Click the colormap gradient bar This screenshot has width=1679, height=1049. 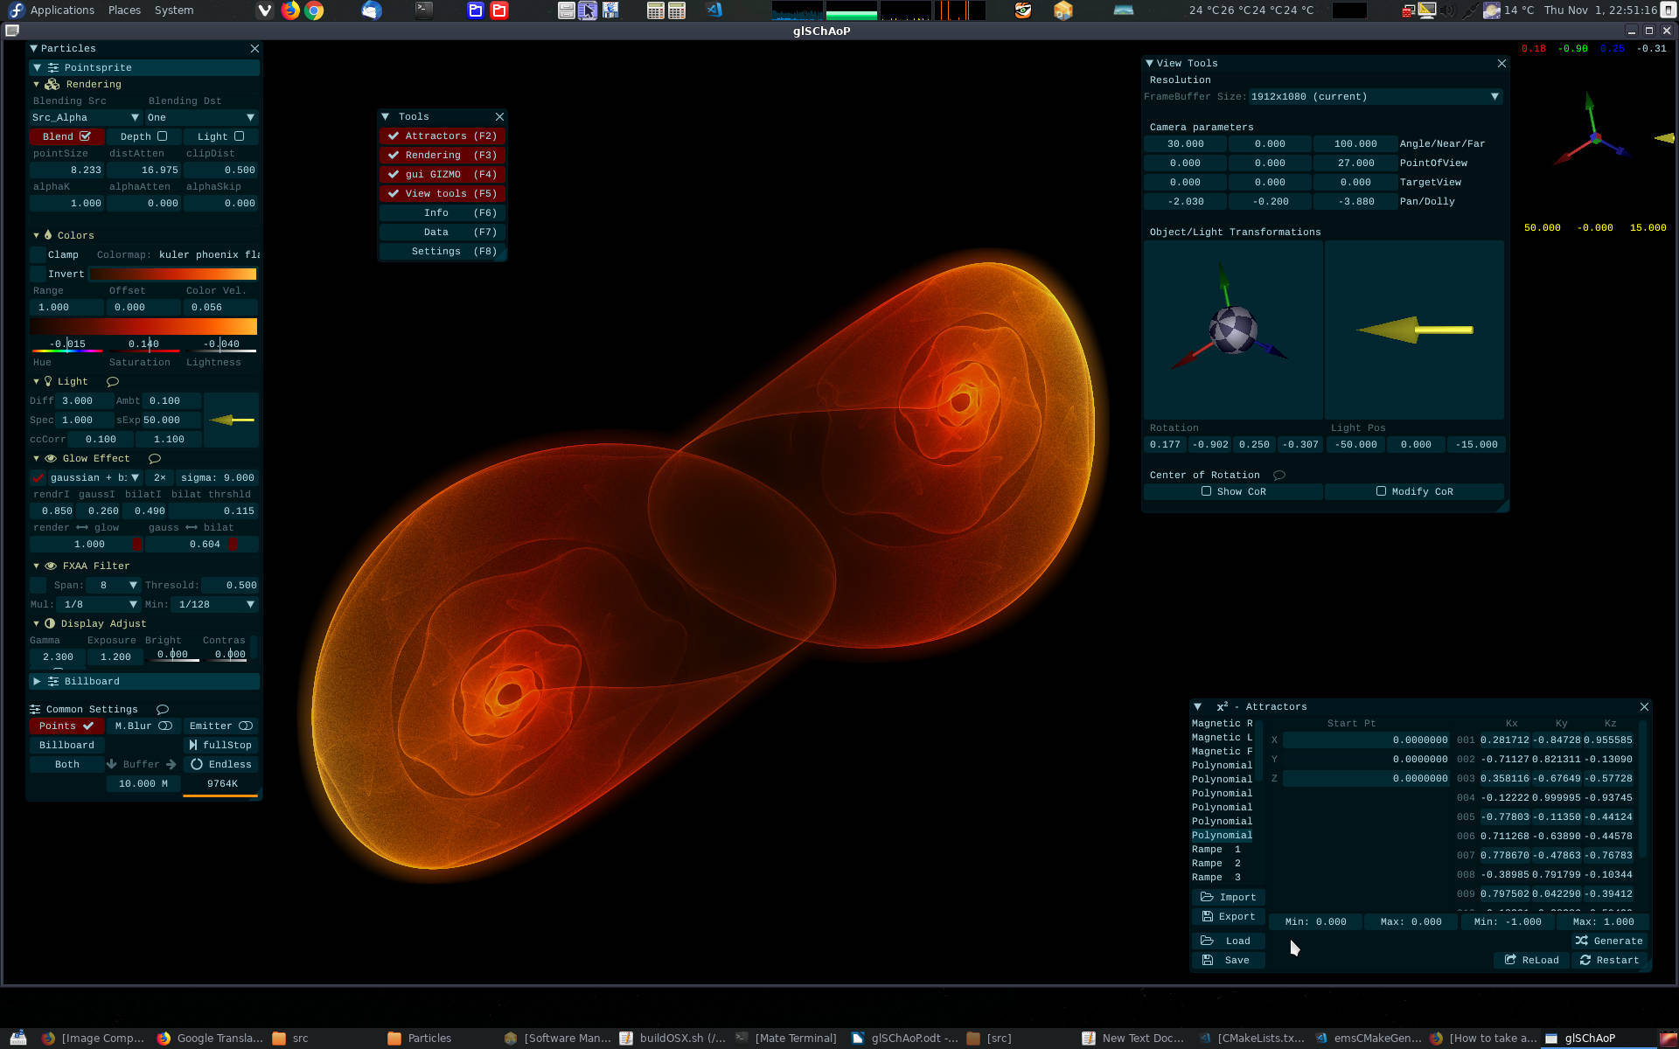pyautogui.click(x=173, y=274)
